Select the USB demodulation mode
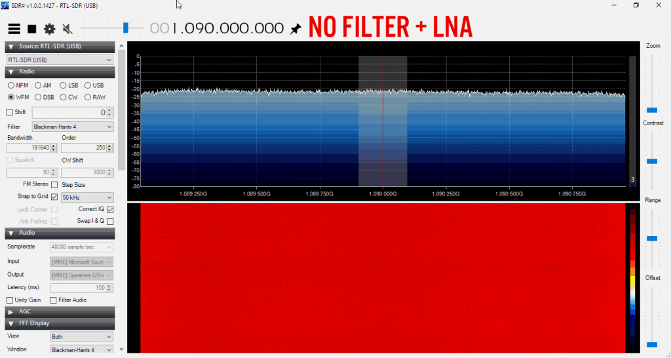Screen dimensions: 671x358 tap(88, 85)
